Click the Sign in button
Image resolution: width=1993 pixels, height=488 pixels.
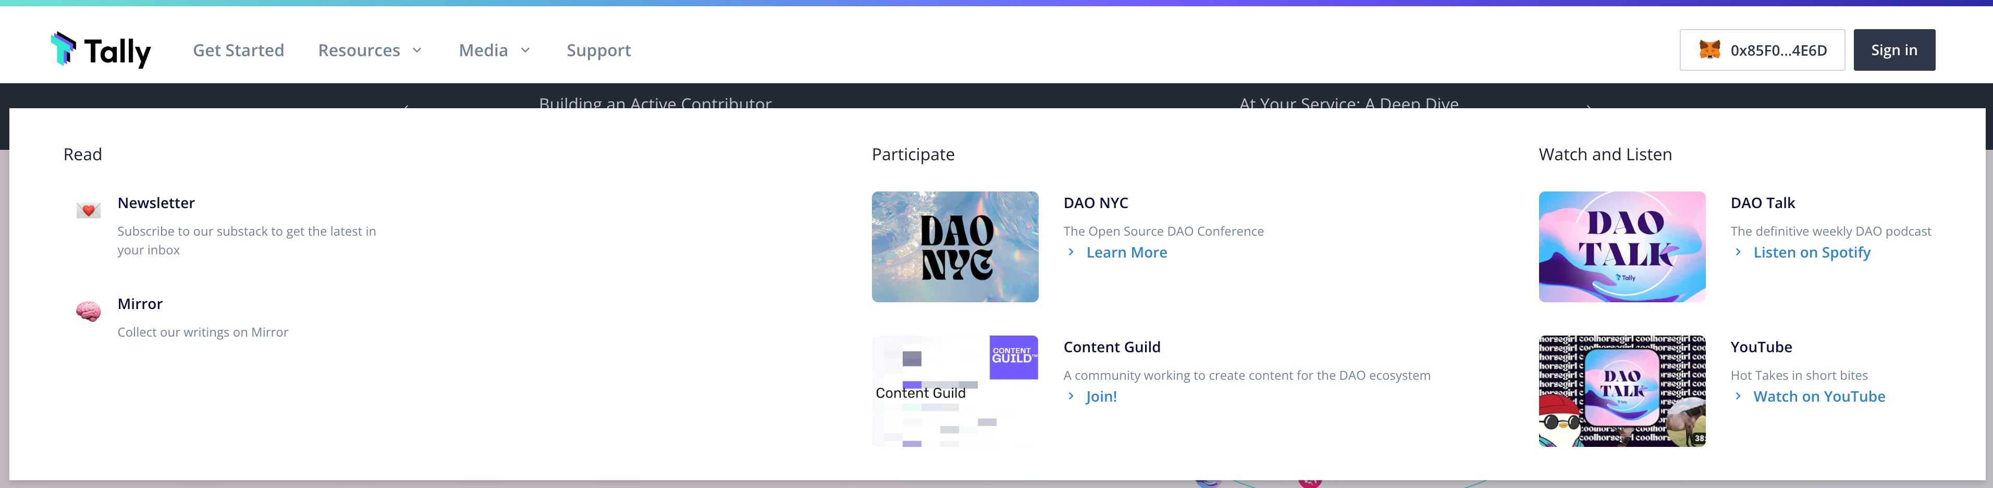(1894, 50)
